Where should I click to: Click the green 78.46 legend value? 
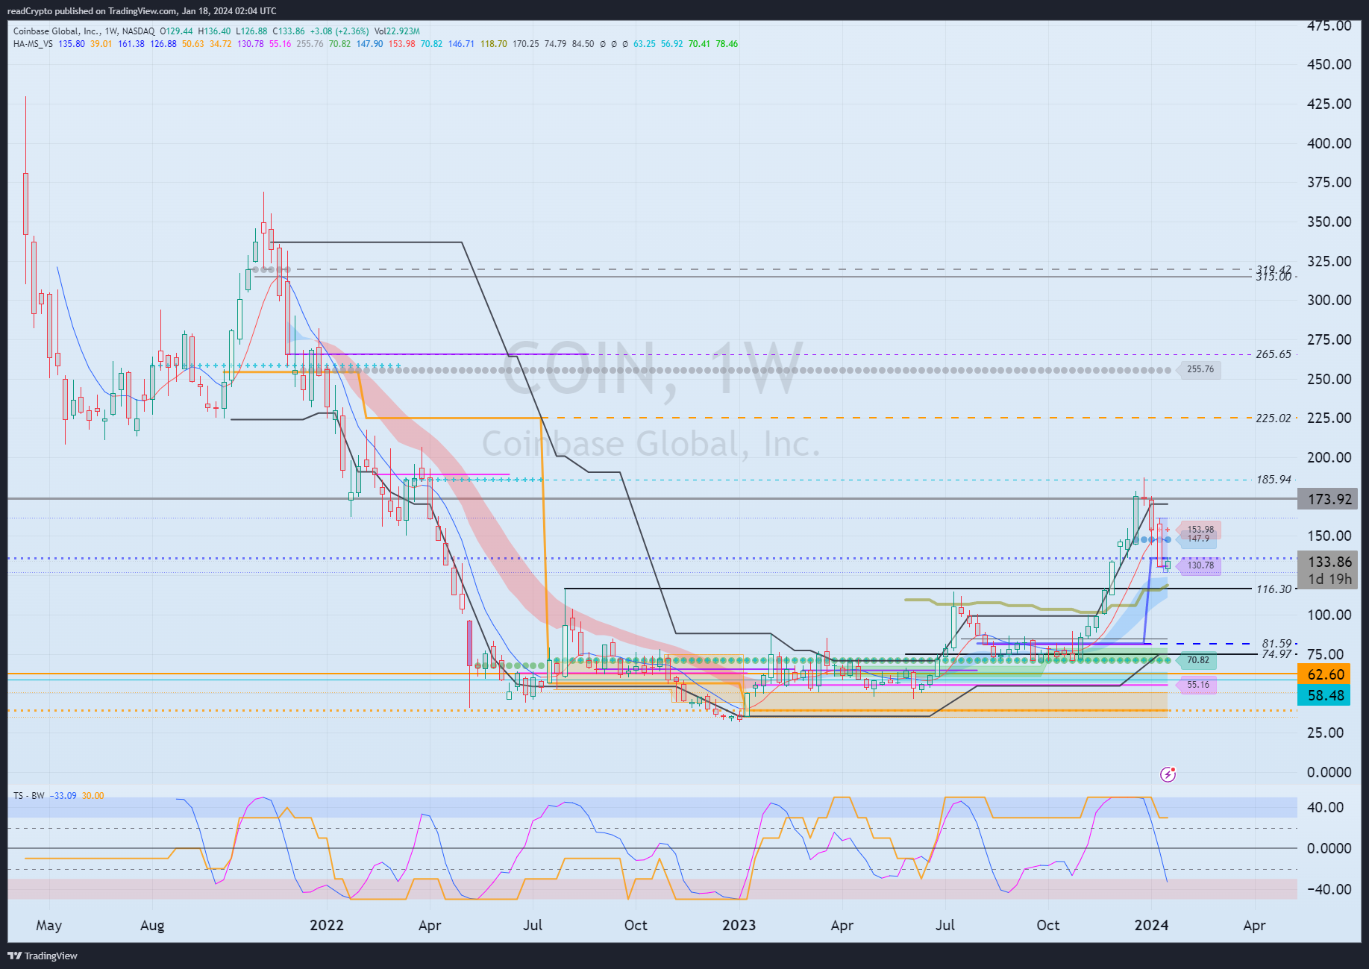(x=727, y=44)
